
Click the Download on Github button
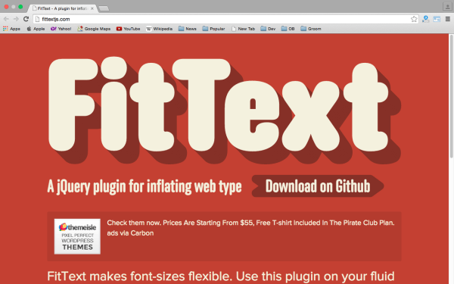(318, 186)
